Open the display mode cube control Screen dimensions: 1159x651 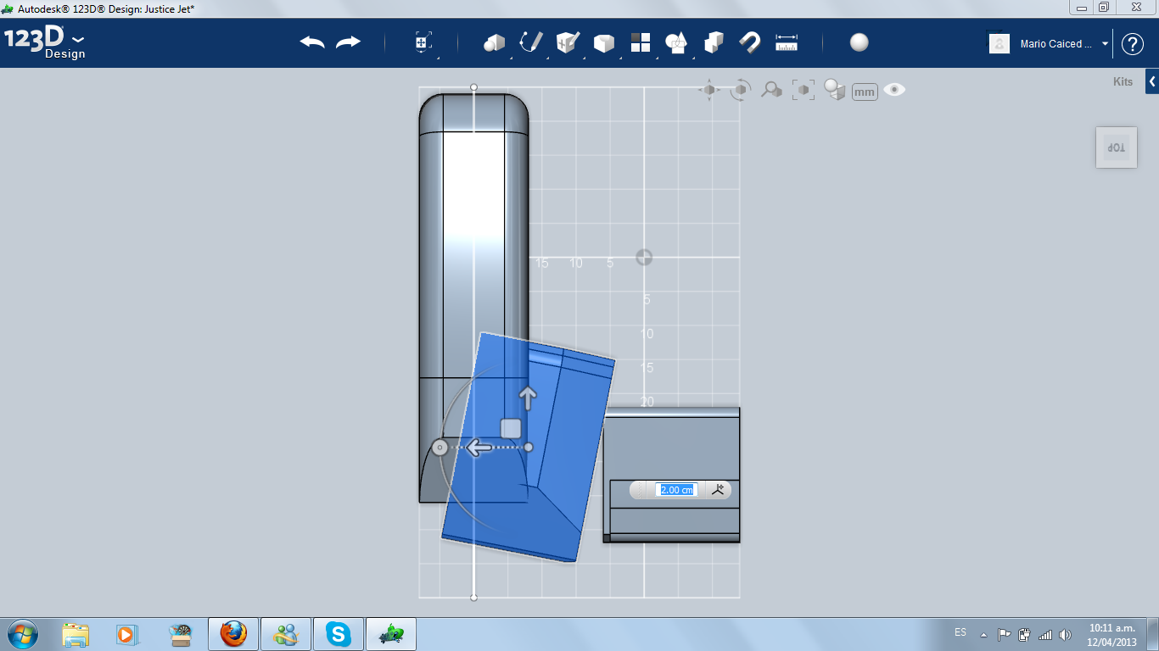pos(835,90)
